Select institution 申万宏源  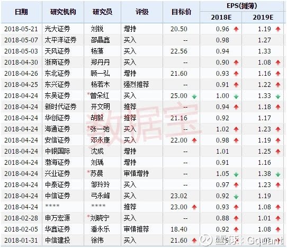click(x=58, y=218)
